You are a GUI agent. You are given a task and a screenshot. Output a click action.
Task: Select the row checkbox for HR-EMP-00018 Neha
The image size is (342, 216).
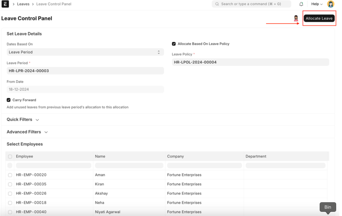[x=10, y=203]
